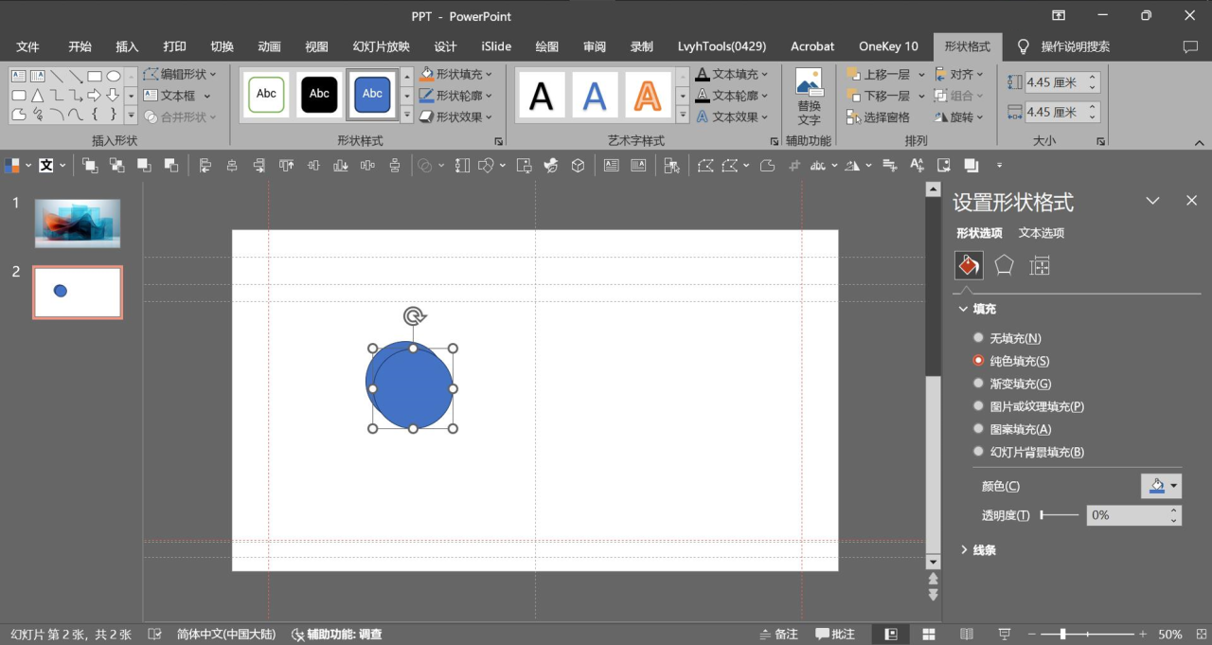Select the right arrow shape in the gallery
Screen dimensions: 1212x645
click(x=95, y=96)
